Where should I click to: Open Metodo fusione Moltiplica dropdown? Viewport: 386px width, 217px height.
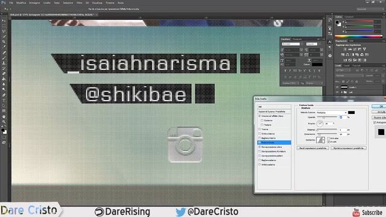(x=332, y=113)
